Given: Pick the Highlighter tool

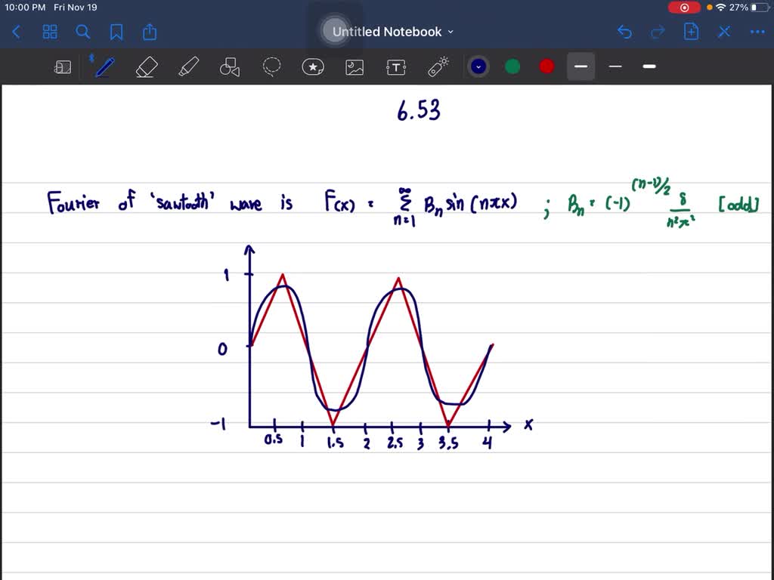Looking at the screenshot, I should (x=188, y=66).
